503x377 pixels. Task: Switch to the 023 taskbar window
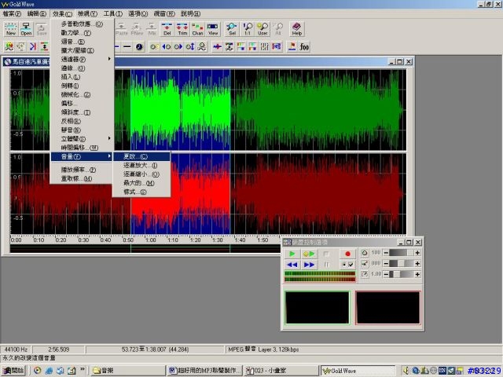coord(281,371)
